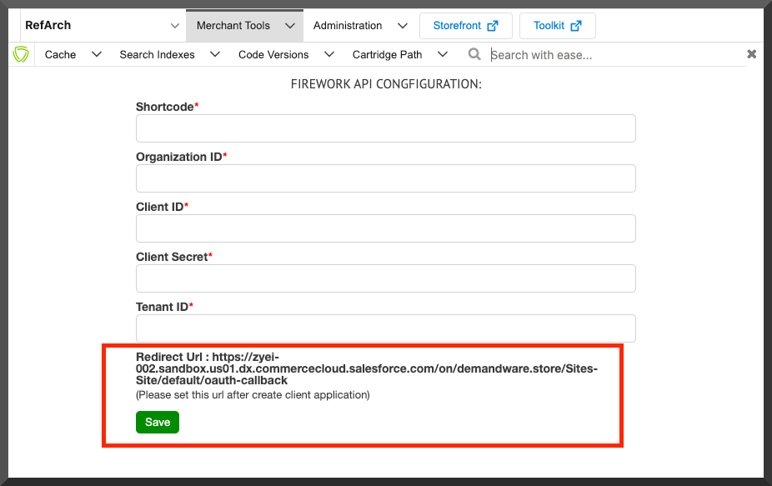Expand the Code Versions dropdown arrow
772x486 pixels.
pos(328,54)
